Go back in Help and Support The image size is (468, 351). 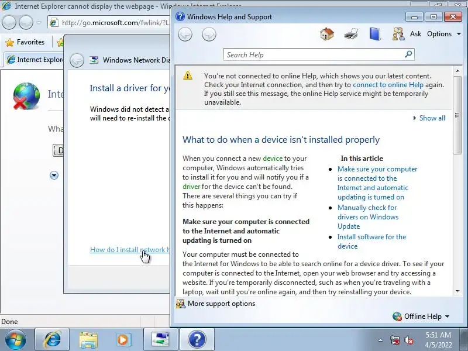point(185,34)
